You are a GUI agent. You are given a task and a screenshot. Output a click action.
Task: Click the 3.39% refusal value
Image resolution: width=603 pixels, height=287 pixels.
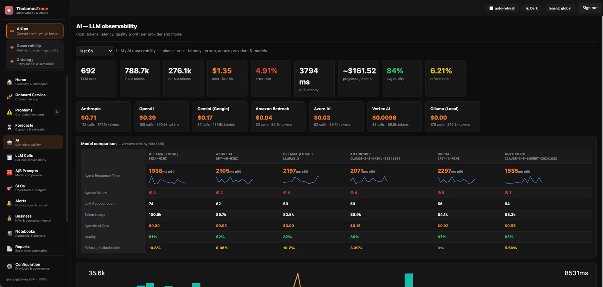(x=356, y=248)
